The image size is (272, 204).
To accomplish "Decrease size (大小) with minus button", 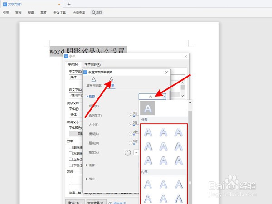I will 131,125.
